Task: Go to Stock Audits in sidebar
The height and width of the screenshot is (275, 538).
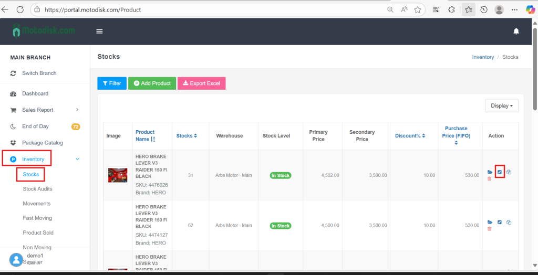Action: tap(37, 189)
